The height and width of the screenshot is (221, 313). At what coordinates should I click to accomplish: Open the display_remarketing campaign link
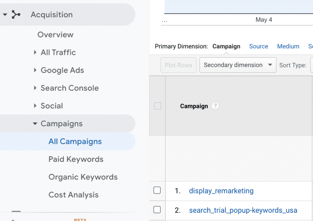coord(221,191)
